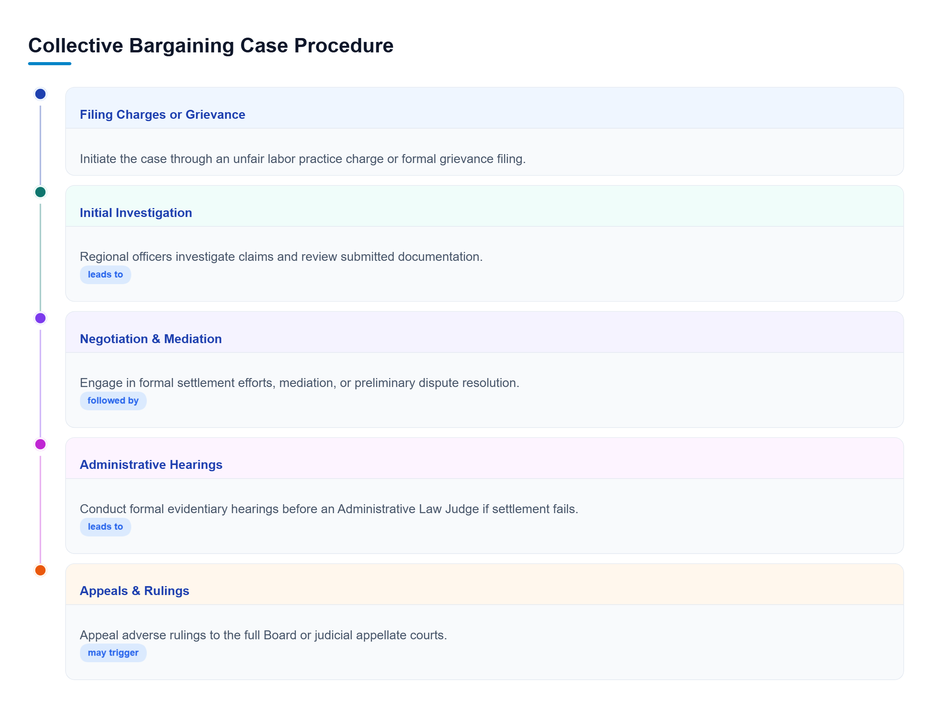Click the Collective Bargaining Case Procedure title
Screen dimensions: 932x708
tap(211, 45)
